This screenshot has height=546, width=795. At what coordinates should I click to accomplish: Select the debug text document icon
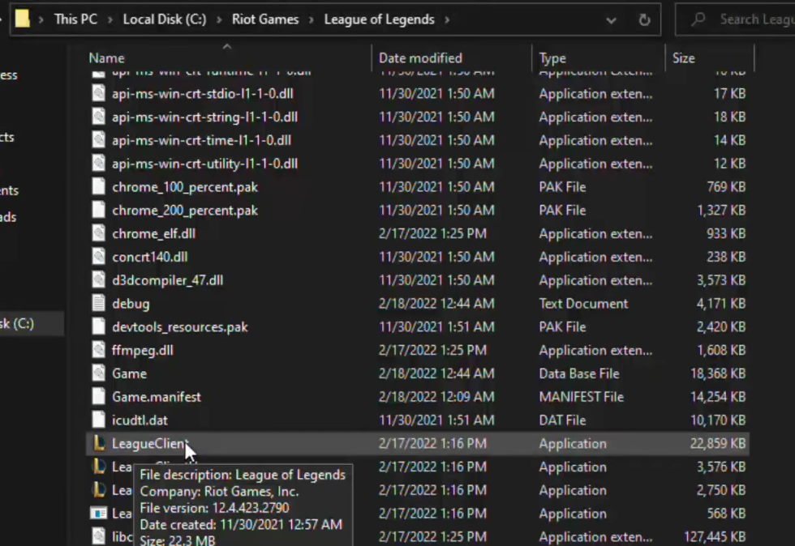pos(99,303)
